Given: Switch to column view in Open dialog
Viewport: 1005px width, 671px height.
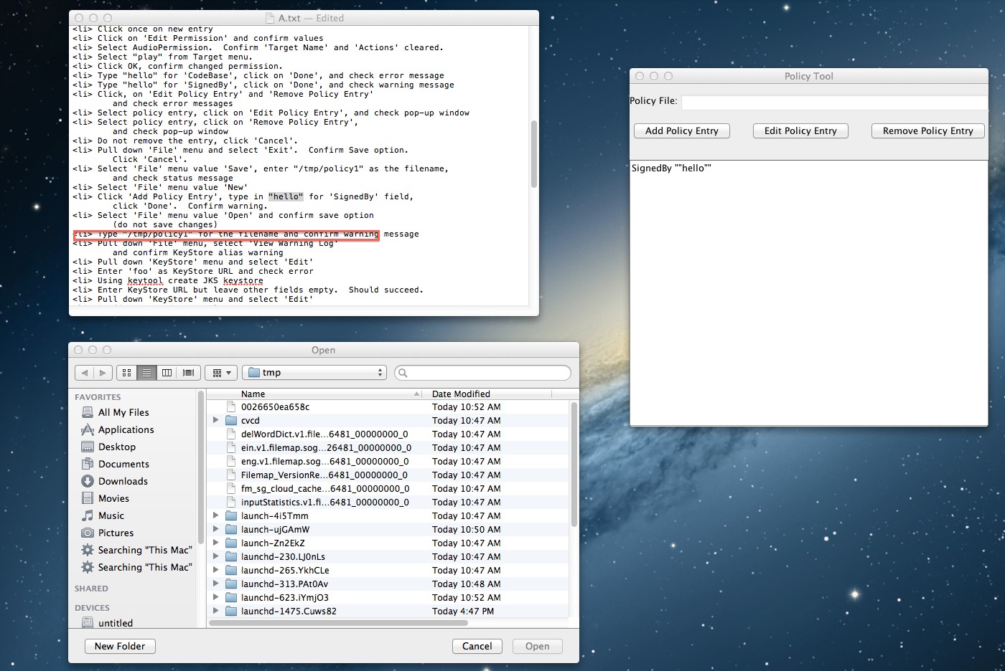Looking at the screenshot, I should (167, 373).
